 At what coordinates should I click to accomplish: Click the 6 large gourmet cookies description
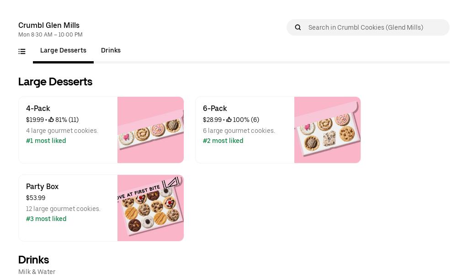239,131
